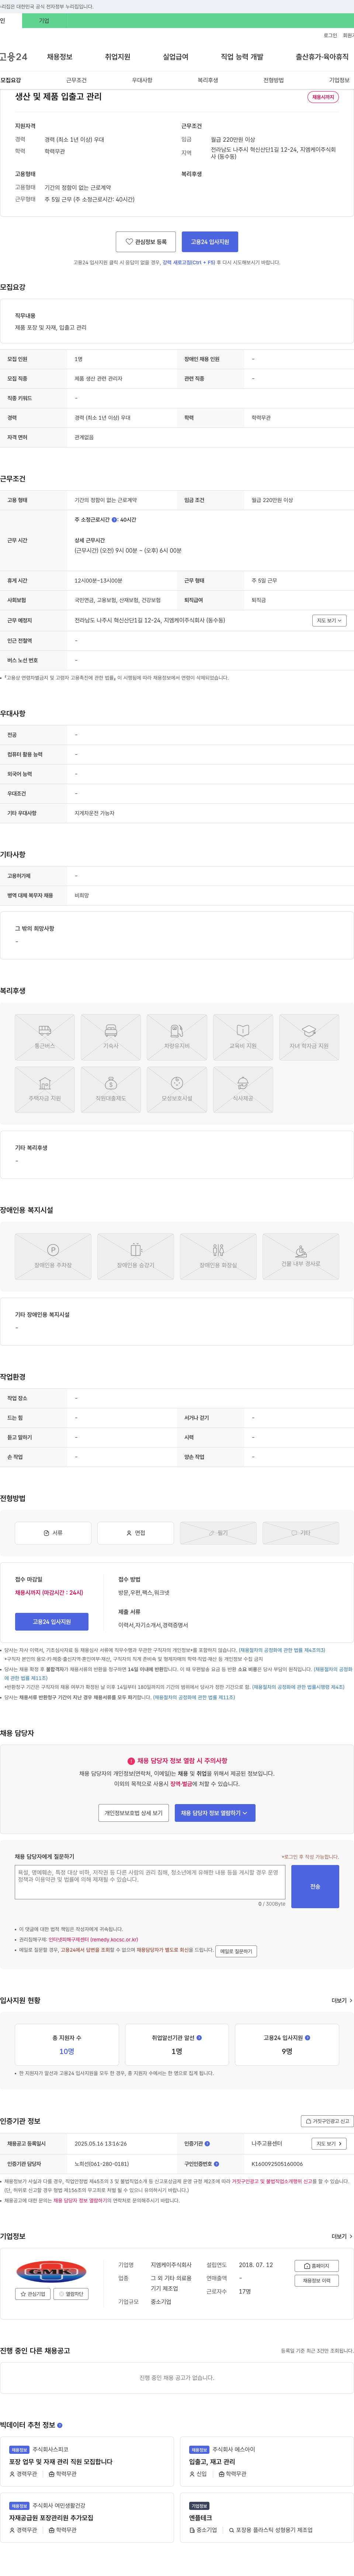Open the 직업 능력 개발 menu
This screenshot has height=2576, width=354.
242,57
